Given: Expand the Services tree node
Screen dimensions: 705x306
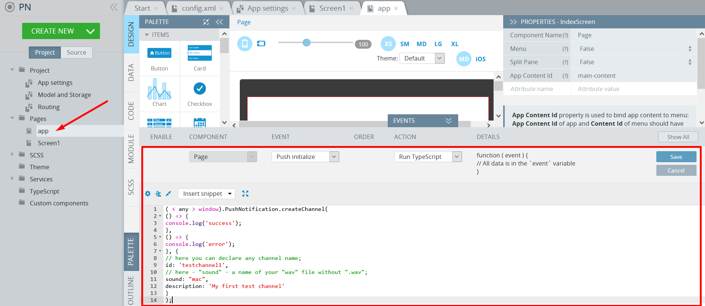Looking at the screenshot, I should coord(12,178).
